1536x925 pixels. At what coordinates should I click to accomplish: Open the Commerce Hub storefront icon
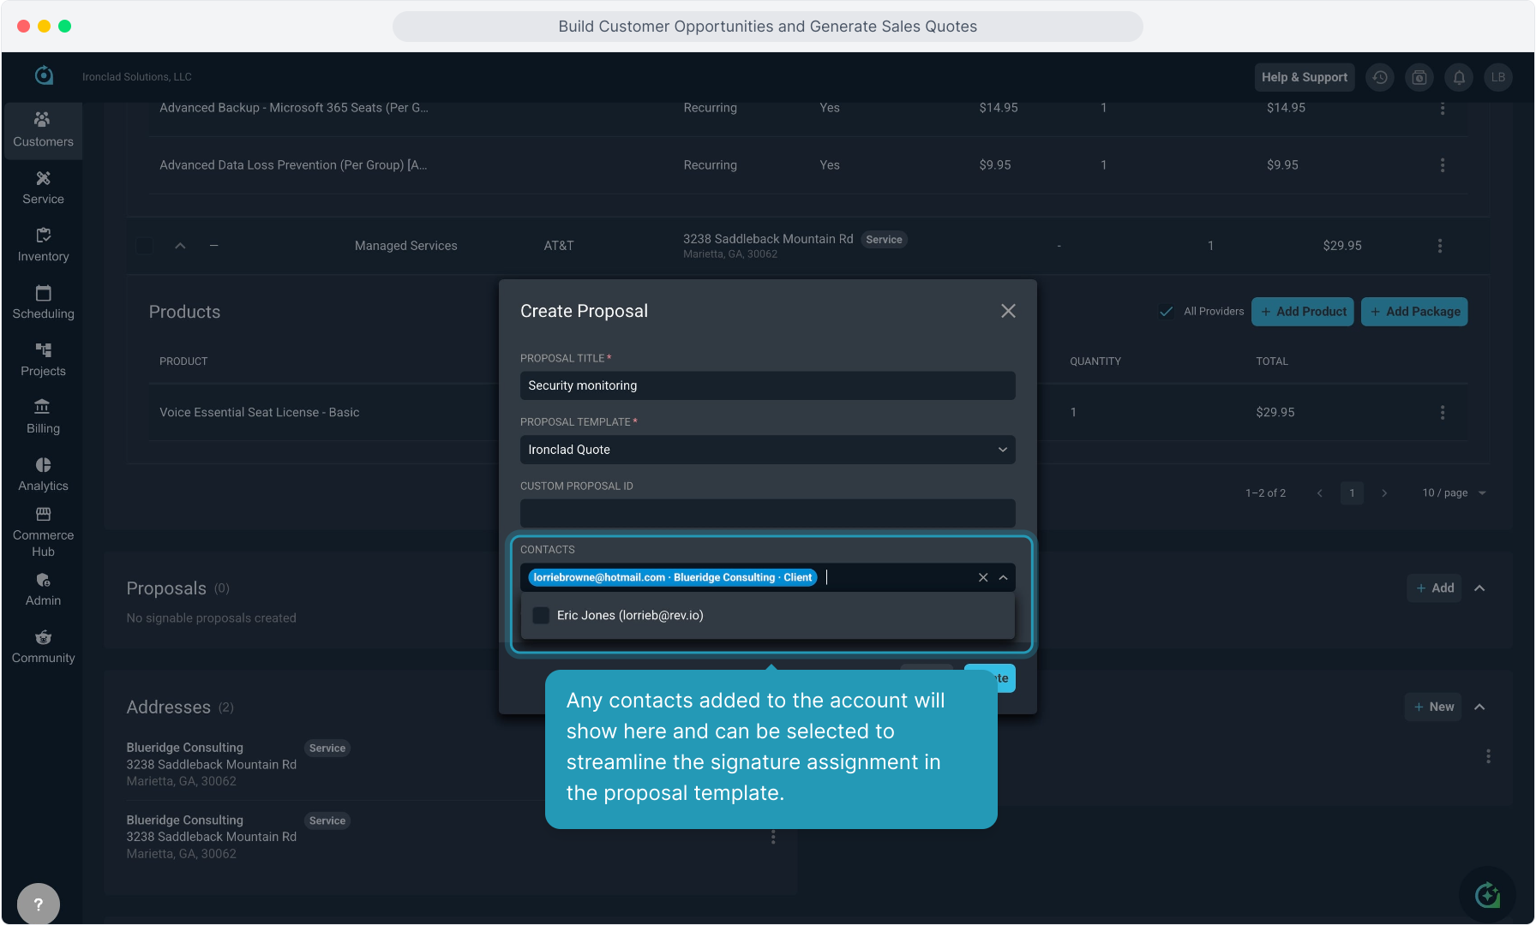43,515
